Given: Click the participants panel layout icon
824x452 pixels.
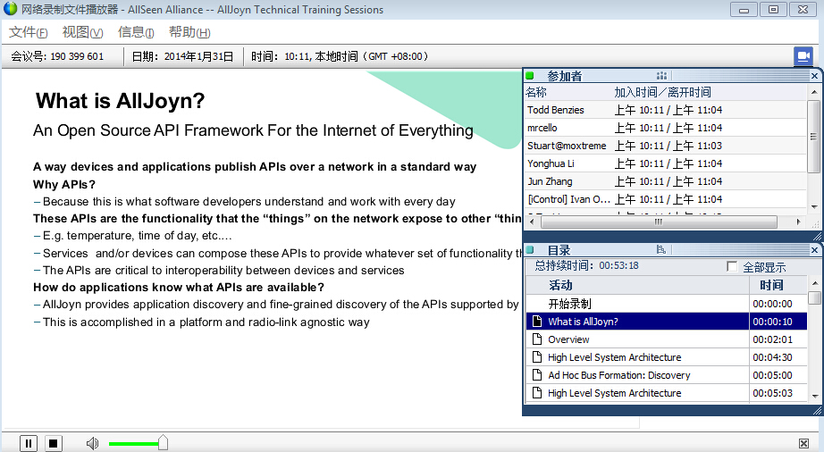Looking at the screenshot, I should (661, 76).
